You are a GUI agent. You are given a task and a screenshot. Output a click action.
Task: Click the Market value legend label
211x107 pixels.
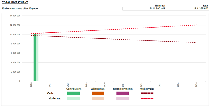coord(147,89)
